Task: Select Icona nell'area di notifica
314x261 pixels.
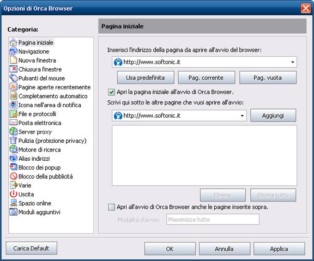Action: [50, 105]
